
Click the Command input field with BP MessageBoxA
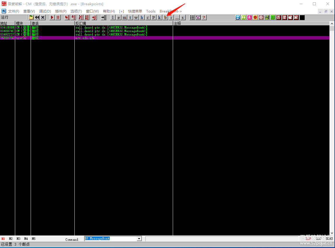(x=110, y=239)
